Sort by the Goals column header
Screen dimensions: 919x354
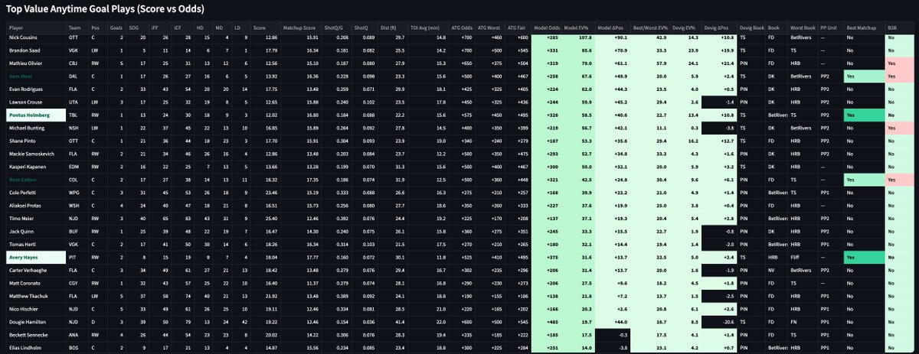[x=116, y=26]
